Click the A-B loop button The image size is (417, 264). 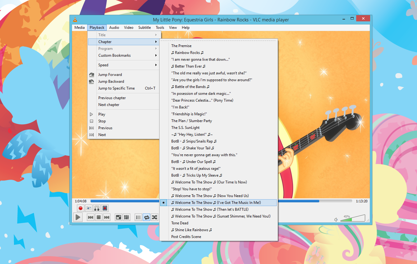click(97, 208)
